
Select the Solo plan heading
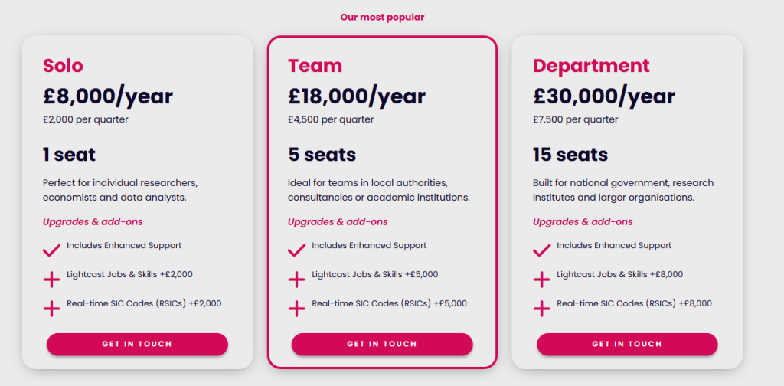click(x=63, y=66)
